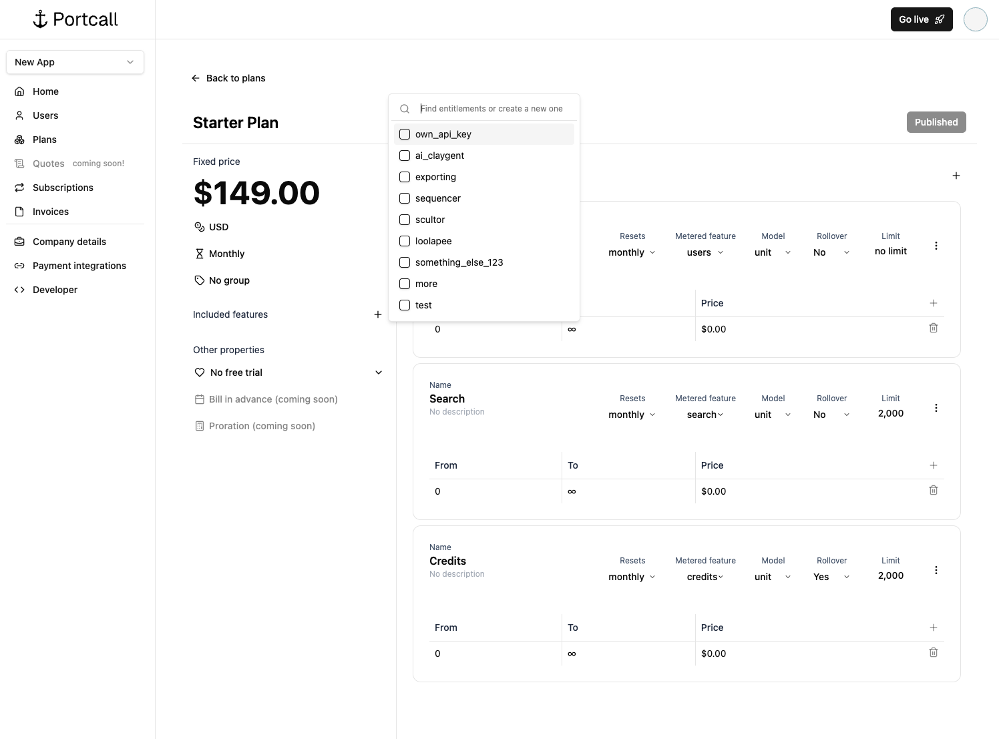Viewport: 999px width, 739px height.
Task: Click the Back to plans link
Action: click(x=228, y=78)
